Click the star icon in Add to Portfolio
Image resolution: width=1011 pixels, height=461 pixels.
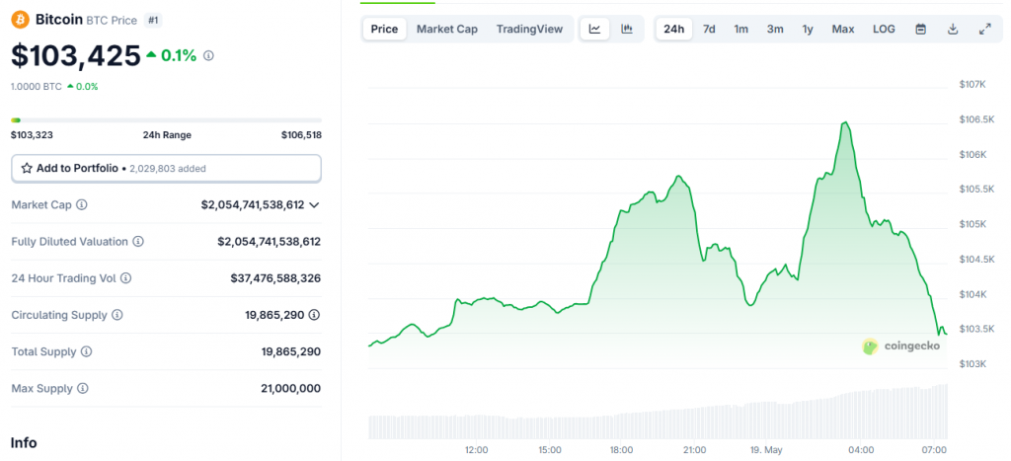tap(27, 168)
